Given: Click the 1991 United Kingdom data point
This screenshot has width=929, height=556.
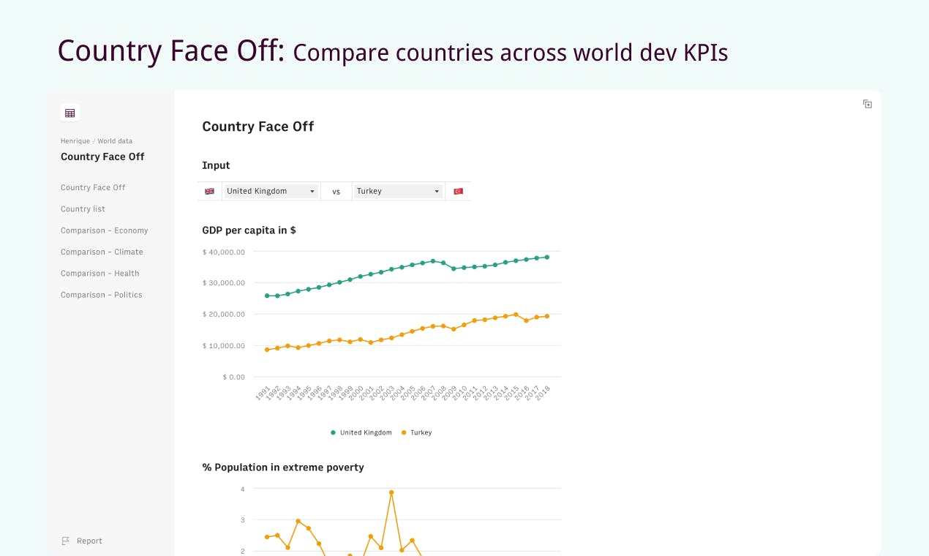Looking at the screenshot, I should click(x=267, y=296).
